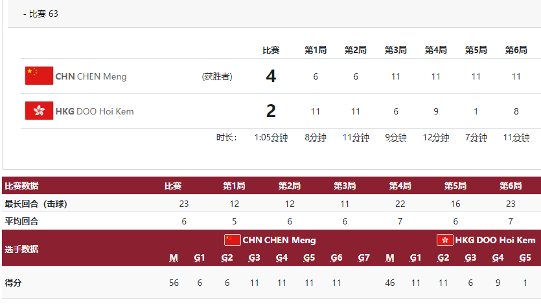Click the China flag next to CHEN Meng
Screen dimensions: 541x304
coord(39,76)
